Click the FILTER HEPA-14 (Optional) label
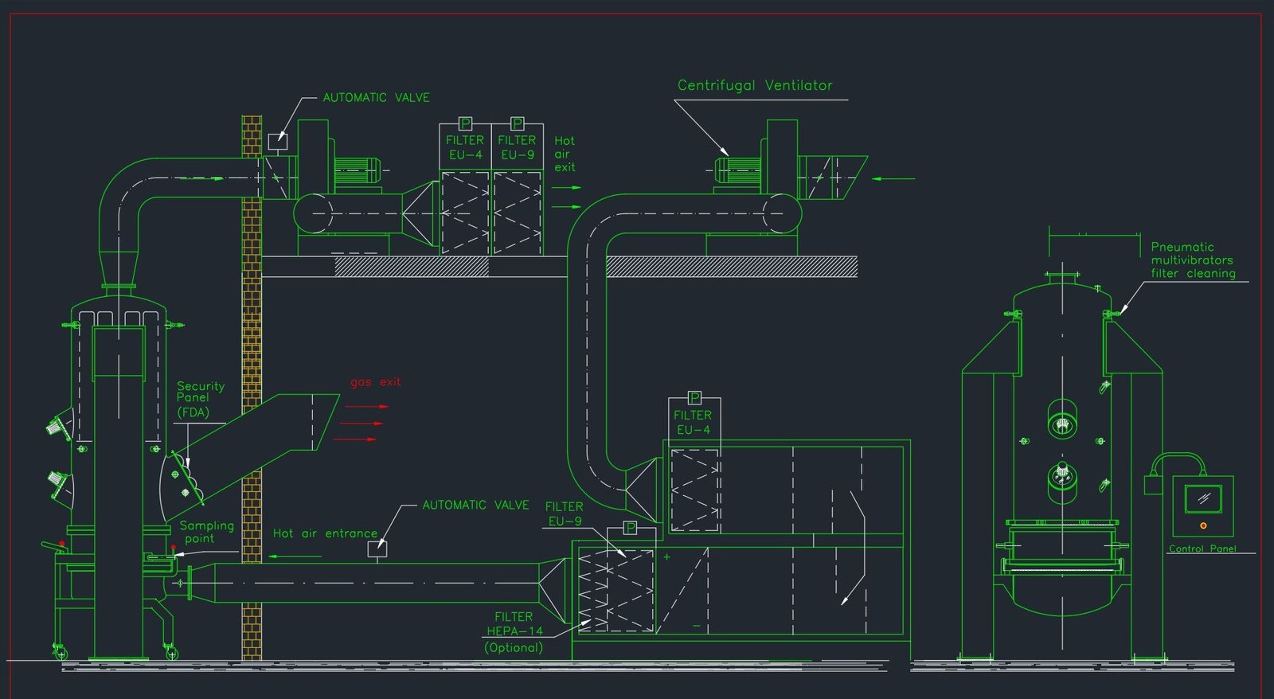 [x=514, y=632]
